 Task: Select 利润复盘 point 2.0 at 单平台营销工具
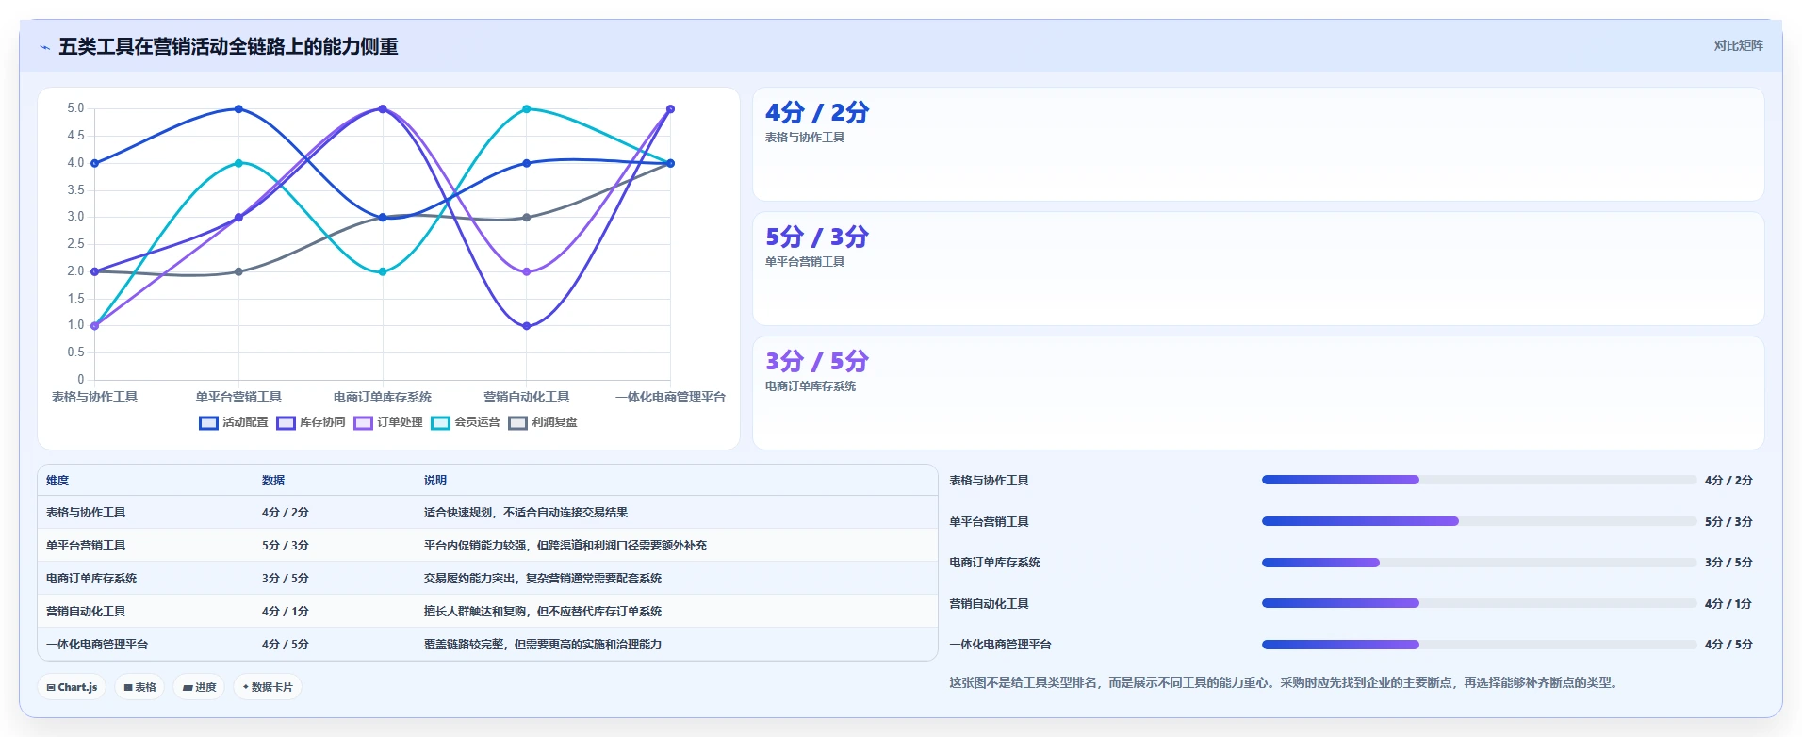tap(238, 271)
